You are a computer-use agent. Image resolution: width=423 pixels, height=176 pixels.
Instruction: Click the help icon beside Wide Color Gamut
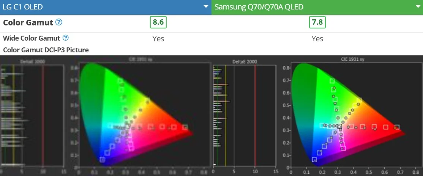(x=66, y=38)
